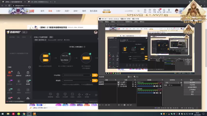Add a new scene tab with plus icon
Viewport: 207px width, 116px height.
click(31, 37)
